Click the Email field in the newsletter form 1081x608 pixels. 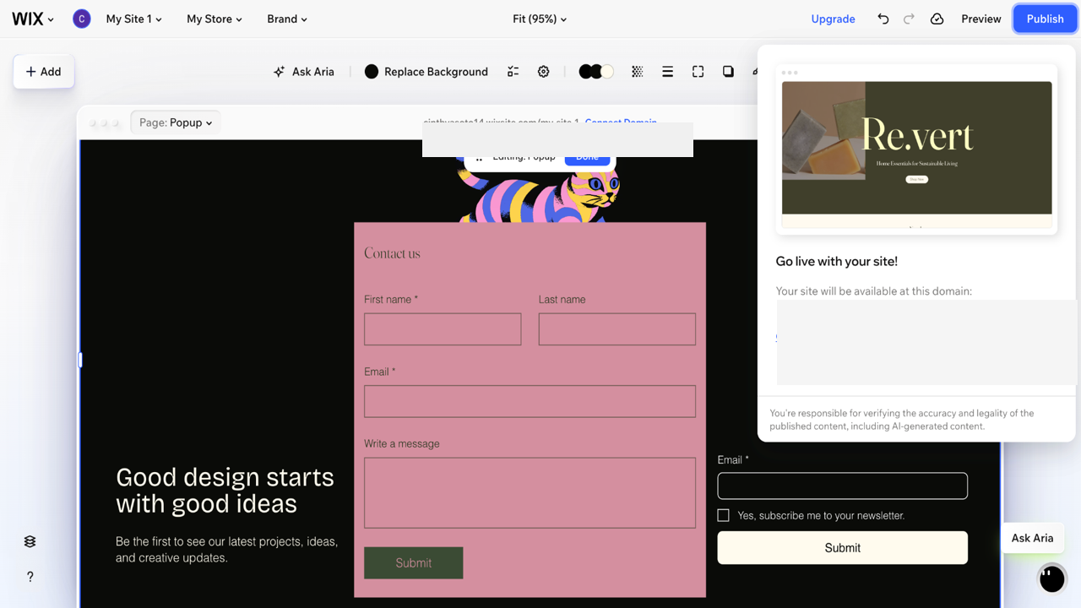tap(842, 486)
